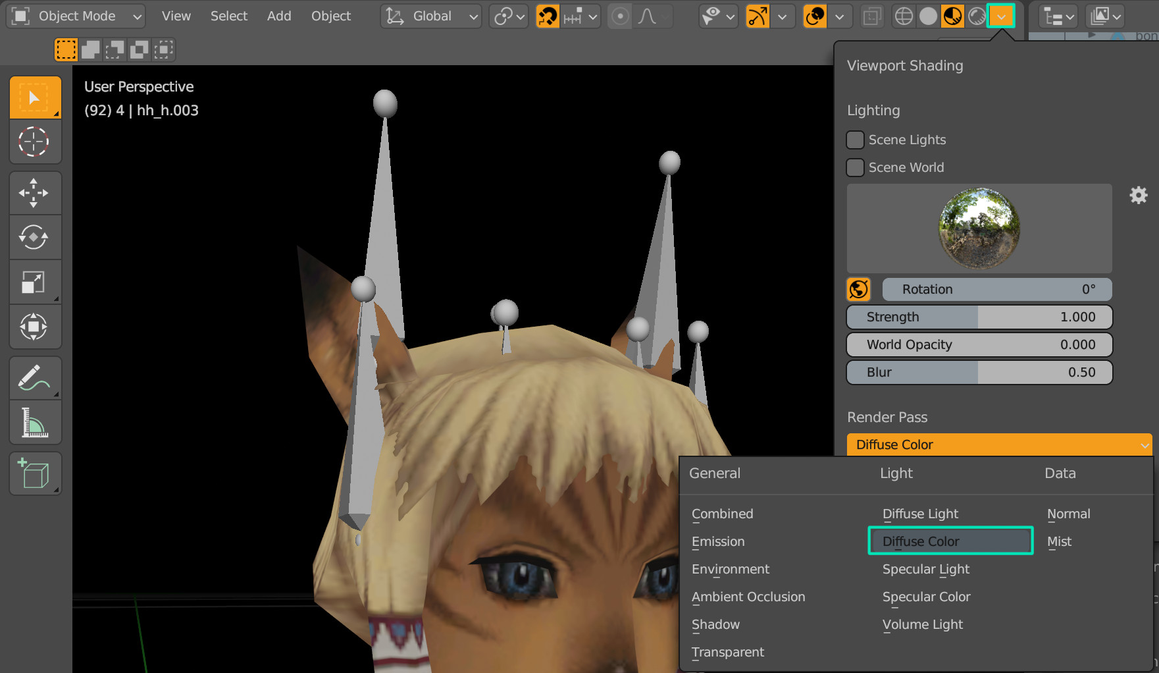
Task: Open the View menu
Action: [176, 16]
